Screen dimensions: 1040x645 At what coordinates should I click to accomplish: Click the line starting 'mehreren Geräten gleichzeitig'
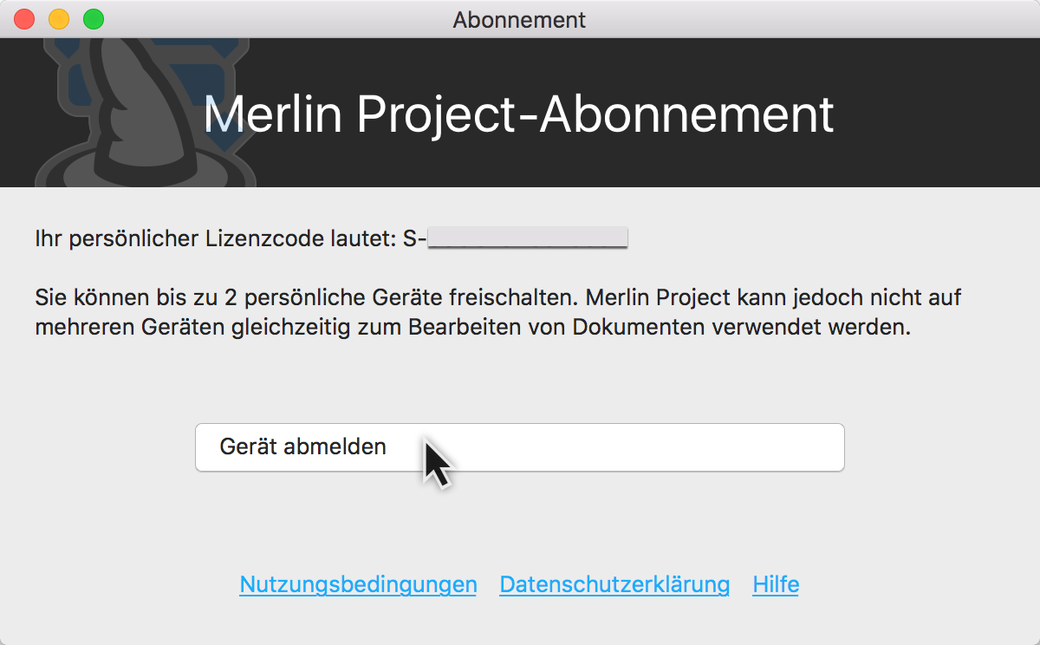tap(473, 329)
